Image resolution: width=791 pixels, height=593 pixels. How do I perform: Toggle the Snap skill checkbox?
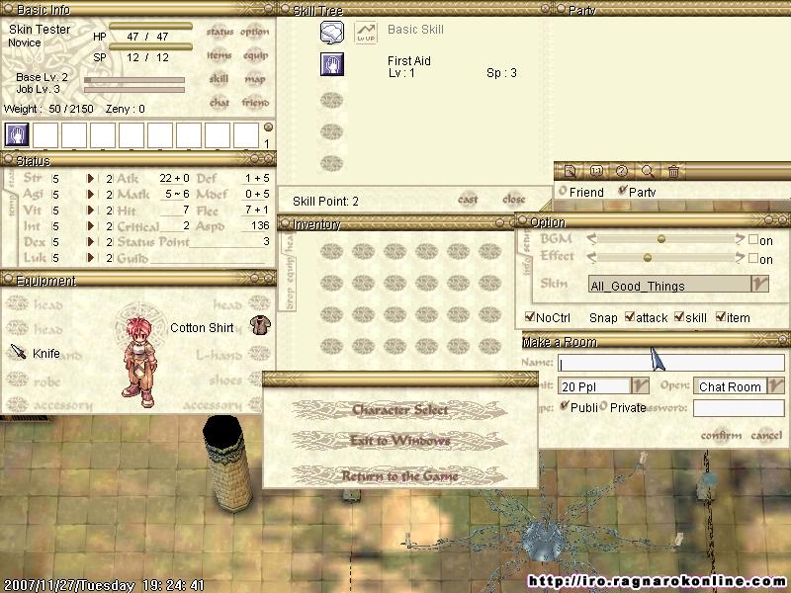(x=679, y=316)
